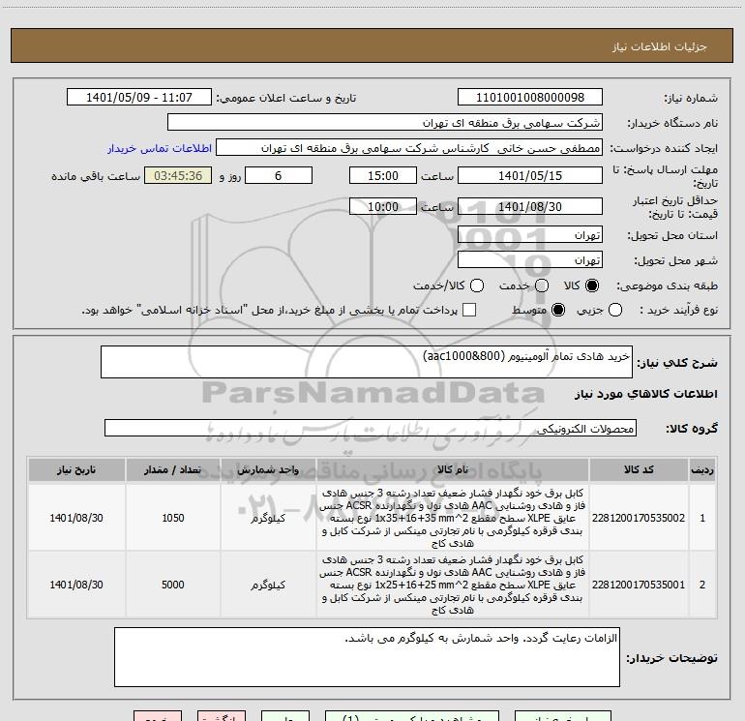Click the delivery city field تهران
Screen dimensions: 745x721
[x=530, y=260]
